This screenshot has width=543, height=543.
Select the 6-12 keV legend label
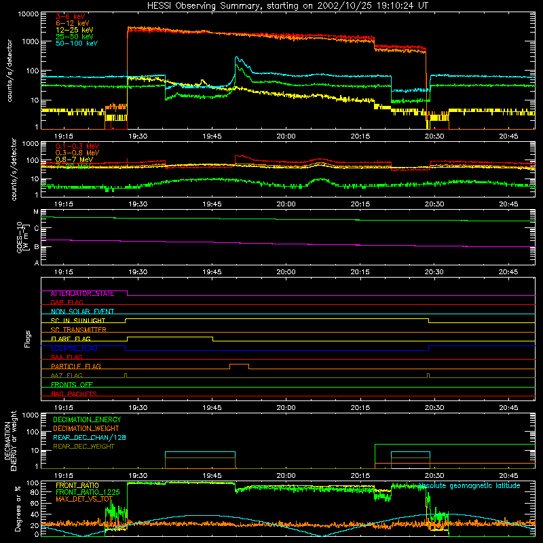click(73, 23)
